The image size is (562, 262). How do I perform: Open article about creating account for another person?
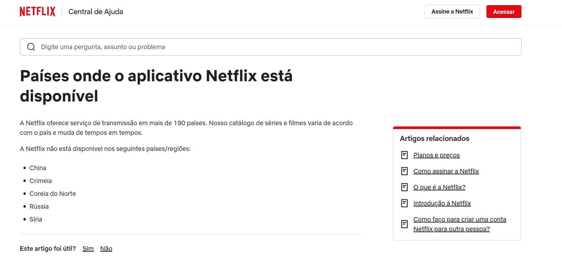click(x=459, y=224)
